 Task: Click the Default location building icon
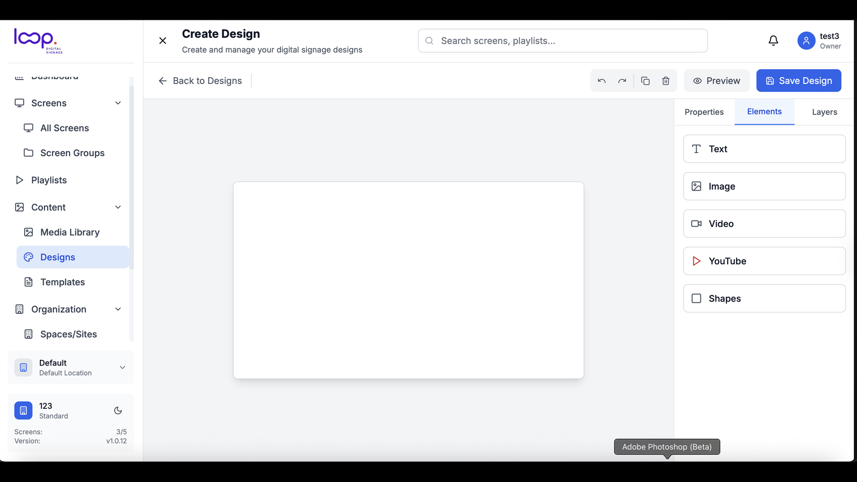click(23, 368)
